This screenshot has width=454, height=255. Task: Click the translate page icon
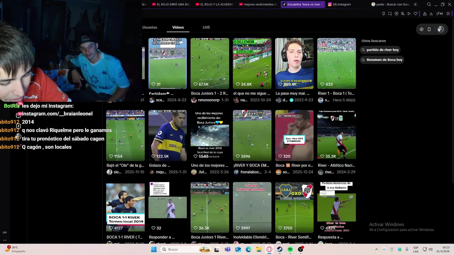403,14
